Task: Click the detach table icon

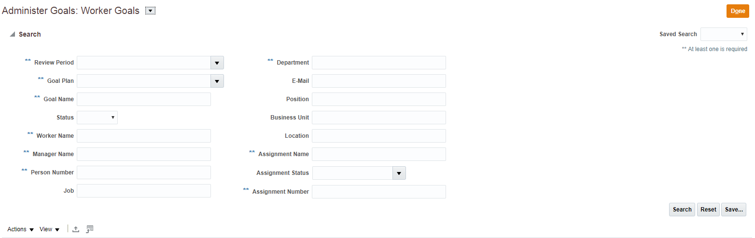Action: click(x=90, y=229)
